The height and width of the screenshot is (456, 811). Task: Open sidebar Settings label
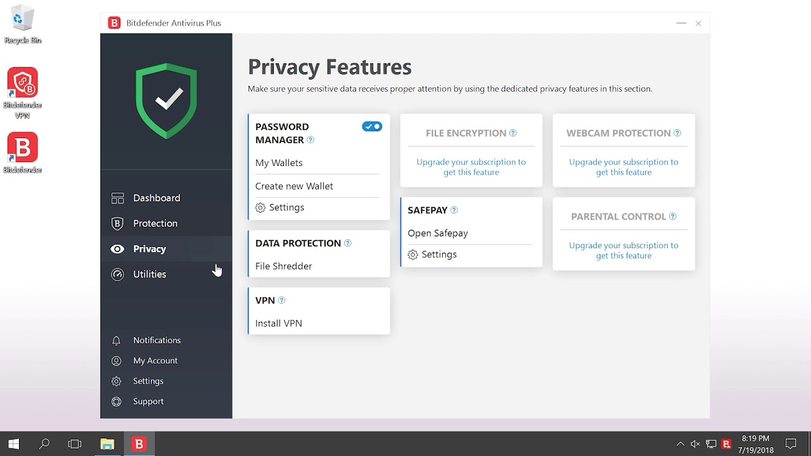(x=148, y=381)
